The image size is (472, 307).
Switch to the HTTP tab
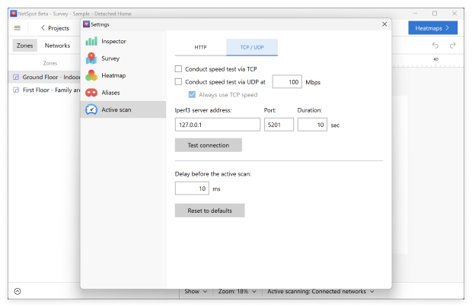coord(200,47)
